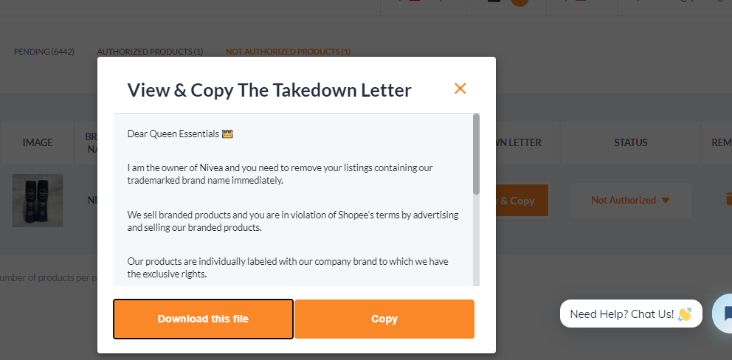Click the STATUS column header
This screenshot has height=360, width=732.
pyautogui.click(x=630, y=142)
